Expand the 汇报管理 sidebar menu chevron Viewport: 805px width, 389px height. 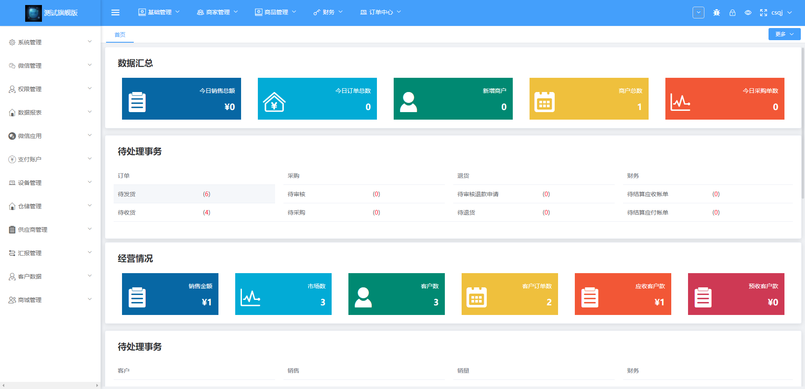pos(89,252)
